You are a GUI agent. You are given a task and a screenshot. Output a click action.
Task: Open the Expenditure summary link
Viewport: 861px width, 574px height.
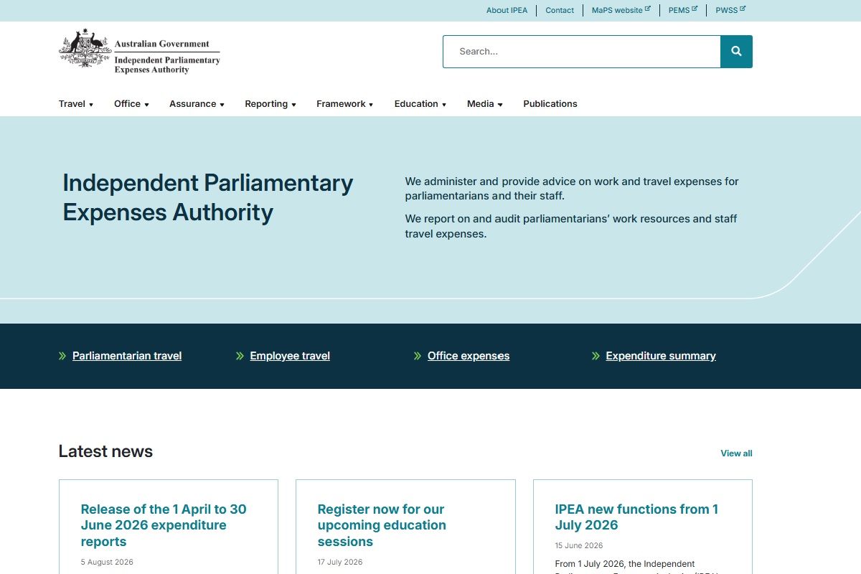click(x=661, y=356)
